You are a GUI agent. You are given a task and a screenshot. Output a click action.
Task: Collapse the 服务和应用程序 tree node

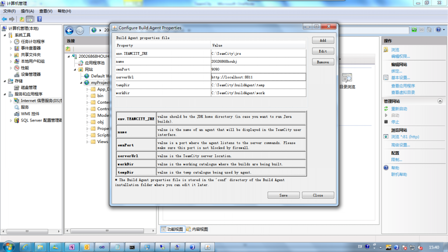tap(5, 94)
